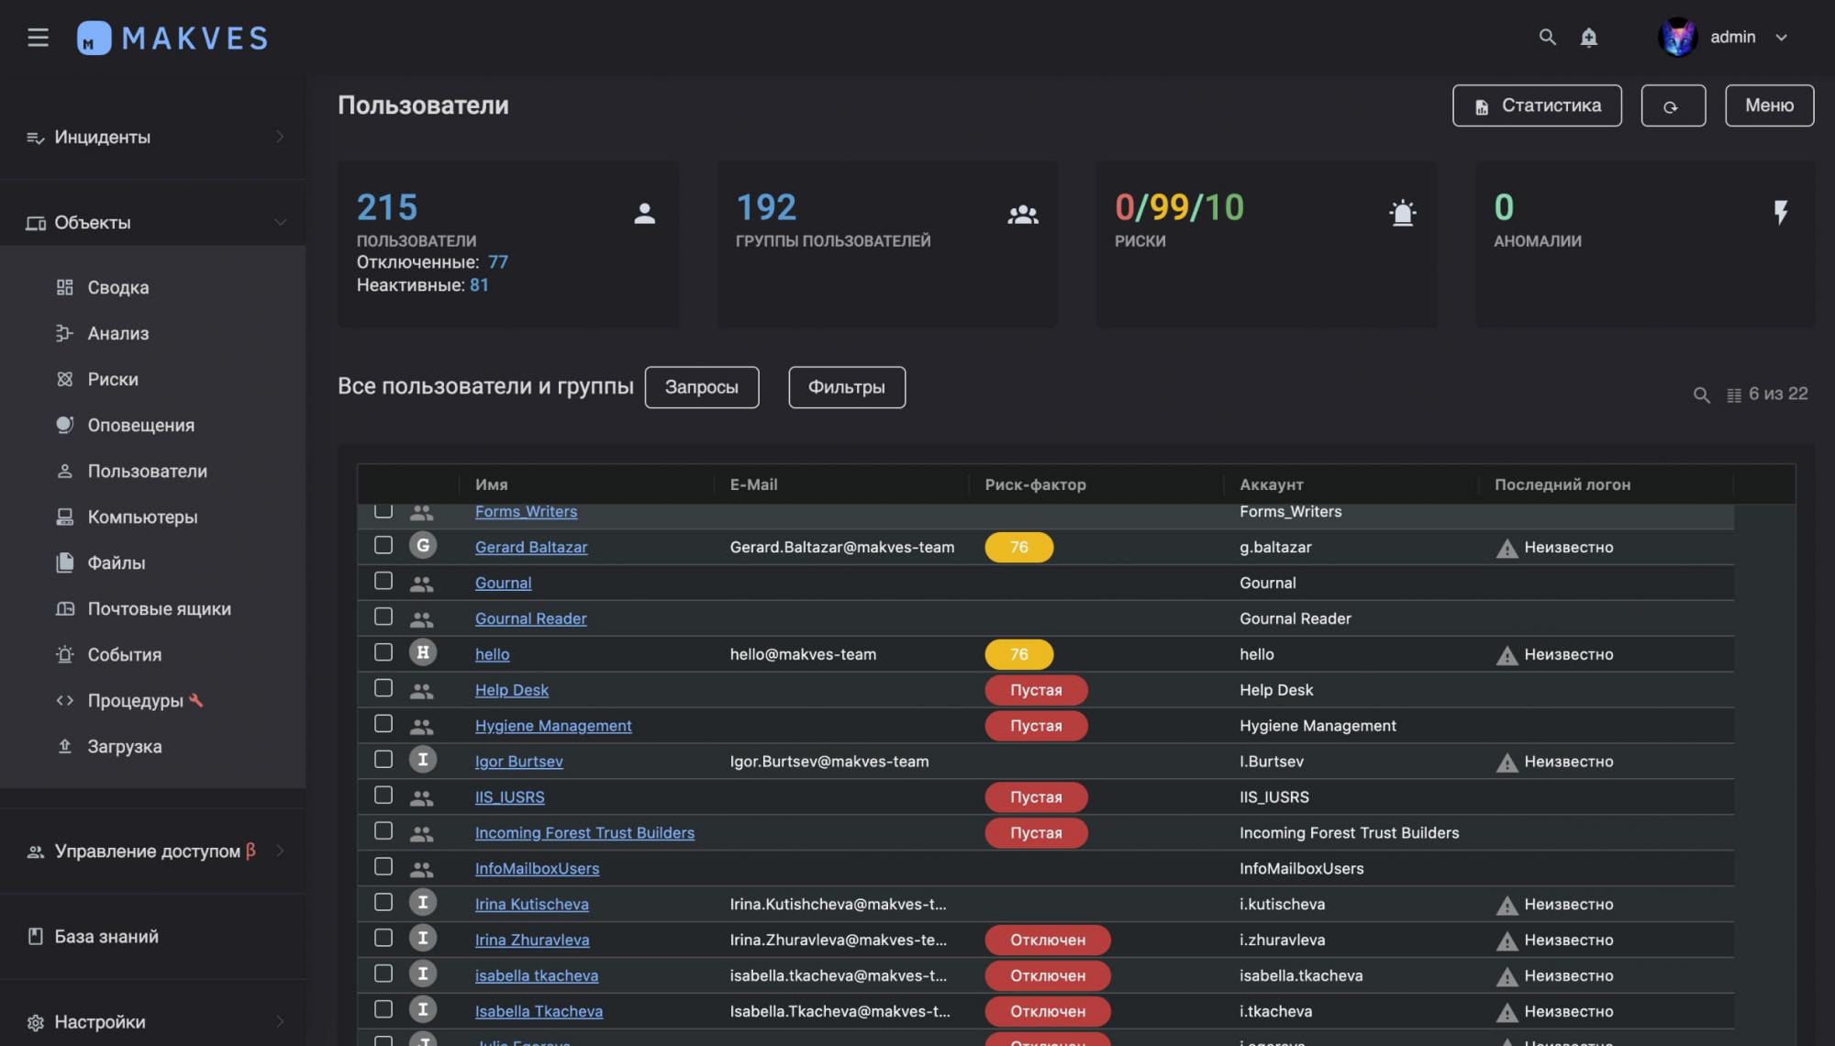The width and height of the screenshot is (1835, 1046).
Task: Click the Фильтры button
Action: coord(846,387)
